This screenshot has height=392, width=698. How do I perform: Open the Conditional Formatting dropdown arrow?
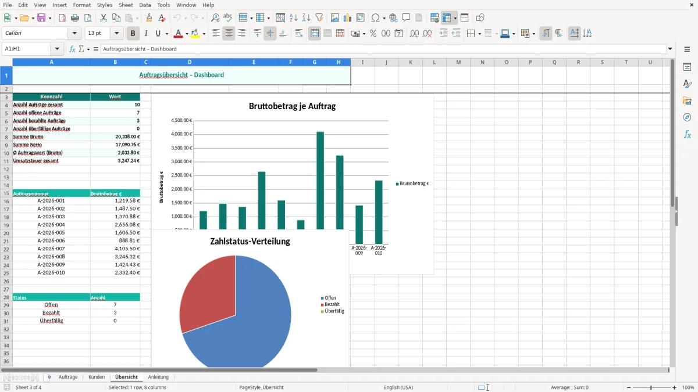[534, 34]
